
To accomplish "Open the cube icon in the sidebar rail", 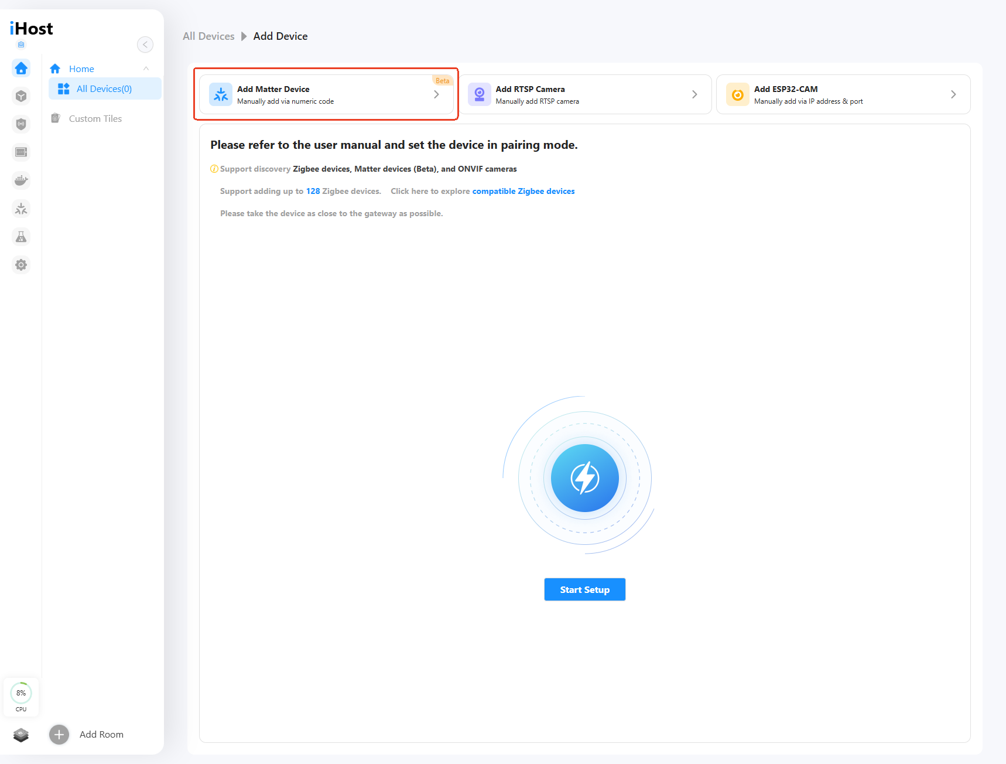I will point(21,96).
